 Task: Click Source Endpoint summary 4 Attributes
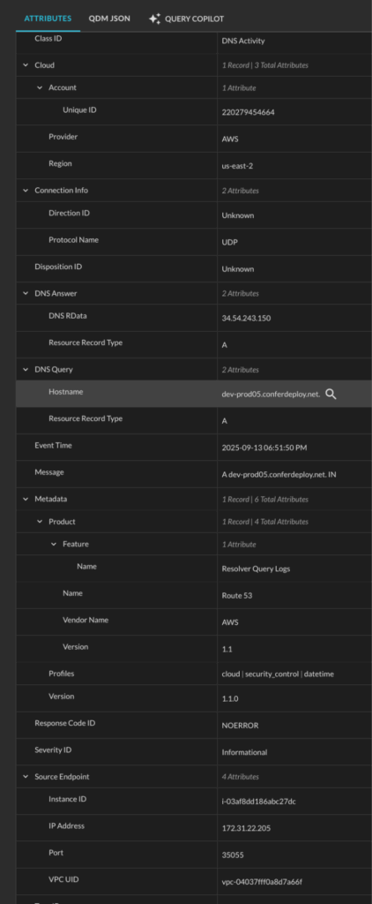(x=240, y=777)
